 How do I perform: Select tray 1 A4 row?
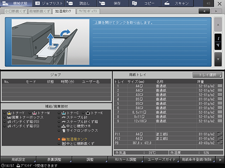click(x=168, y=86)
